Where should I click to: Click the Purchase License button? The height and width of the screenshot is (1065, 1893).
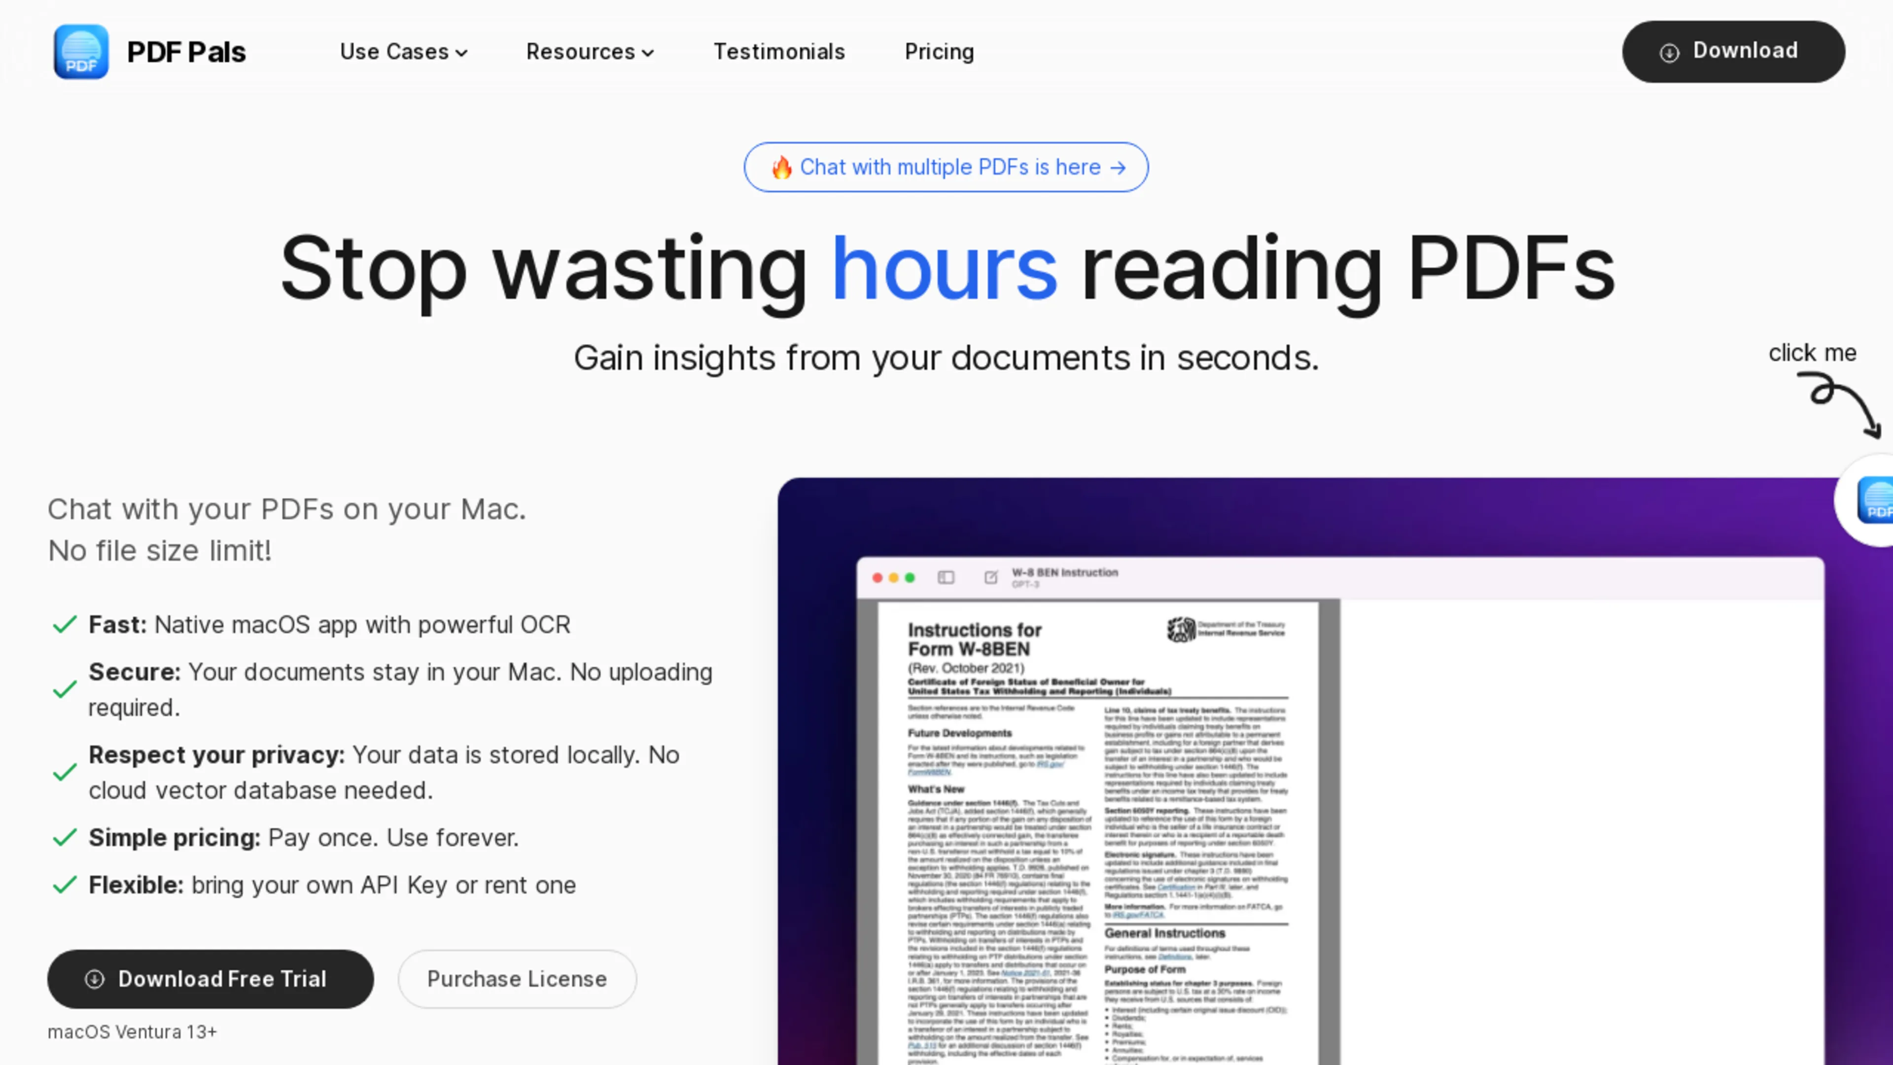click(517, 979)
